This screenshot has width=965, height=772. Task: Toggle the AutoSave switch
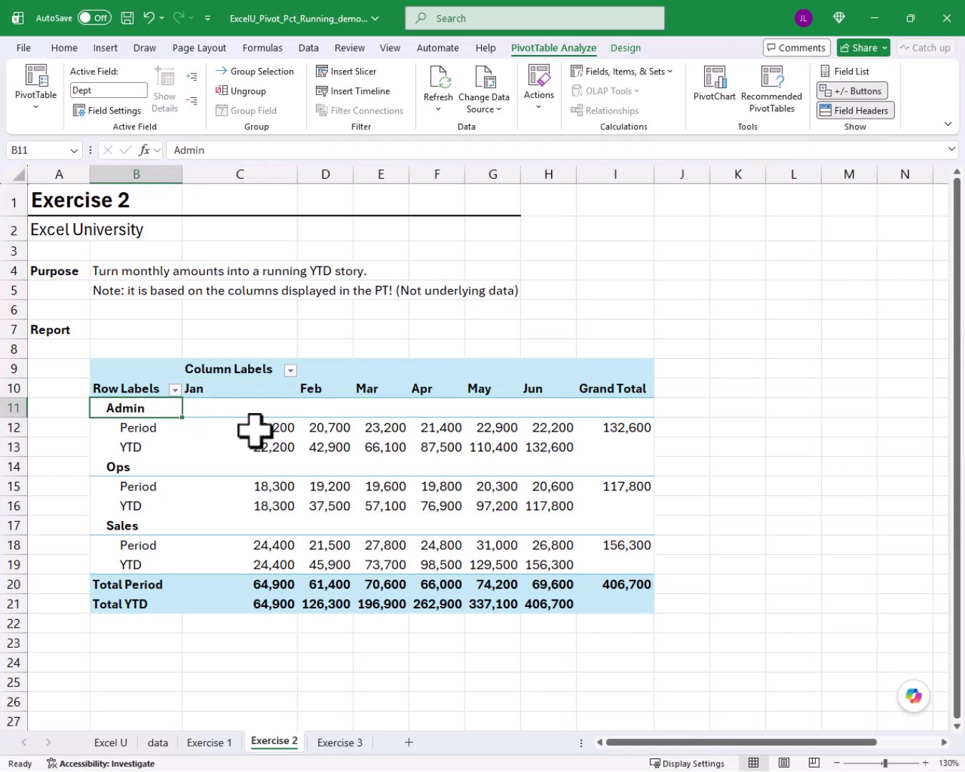[x=94, y=18]
